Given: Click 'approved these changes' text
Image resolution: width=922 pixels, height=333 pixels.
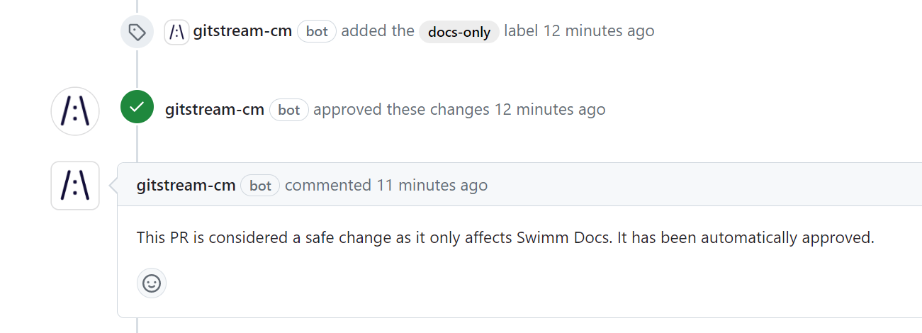Looking at the screenshot, I should tap(401, 110).
